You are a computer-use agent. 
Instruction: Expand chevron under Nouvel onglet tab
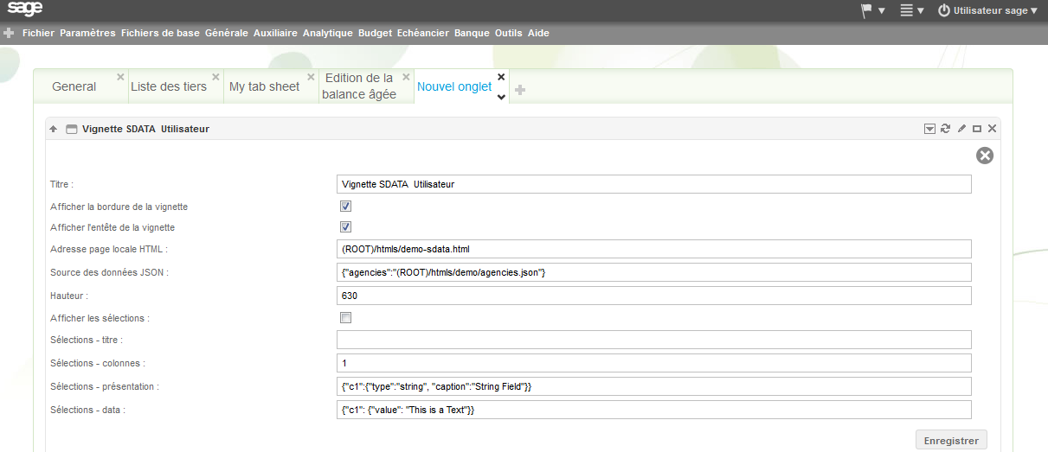(x=500, y=97)
